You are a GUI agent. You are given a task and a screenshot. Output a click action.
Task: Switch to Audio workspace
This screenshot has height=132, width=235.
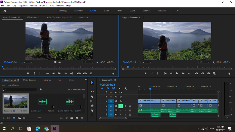pos(133,11)
